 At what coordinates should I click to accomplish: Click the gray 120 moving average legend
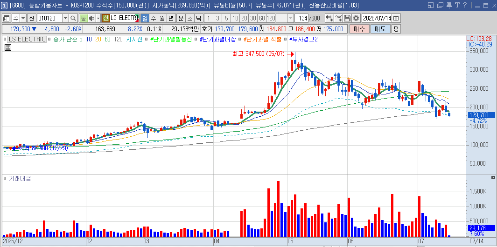pyautogui.click(x=118, y=40)
